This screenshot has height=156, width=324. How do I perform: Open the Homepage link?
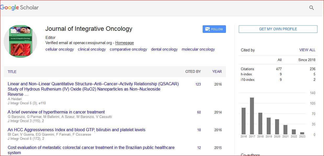pos(124,43)
